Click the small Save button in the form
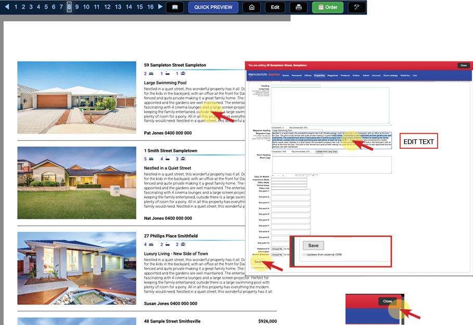 tap(258, 262)
